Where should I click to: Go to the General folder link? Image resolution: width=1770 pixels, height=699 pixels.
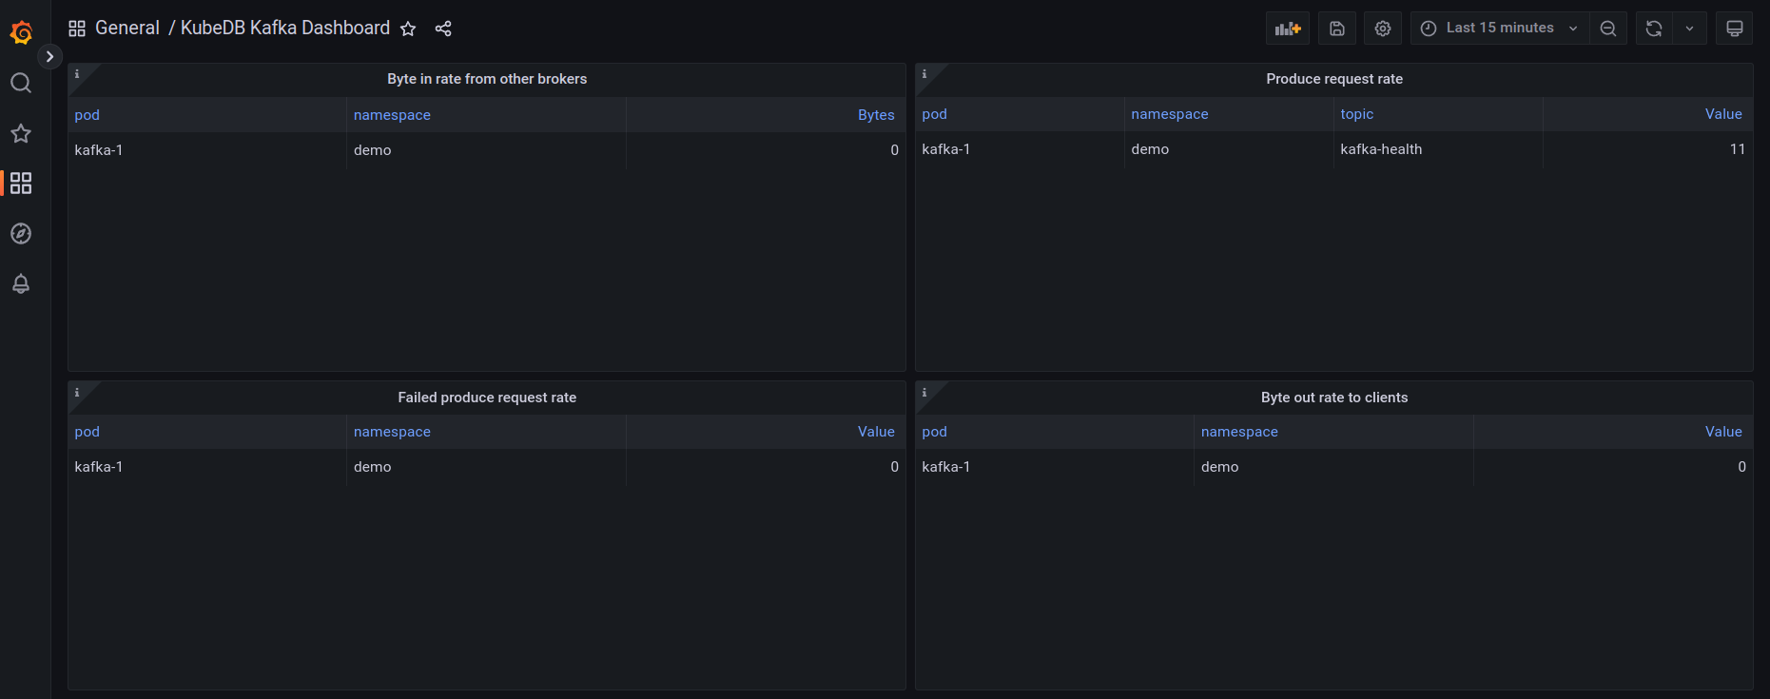tap(127, 29)
